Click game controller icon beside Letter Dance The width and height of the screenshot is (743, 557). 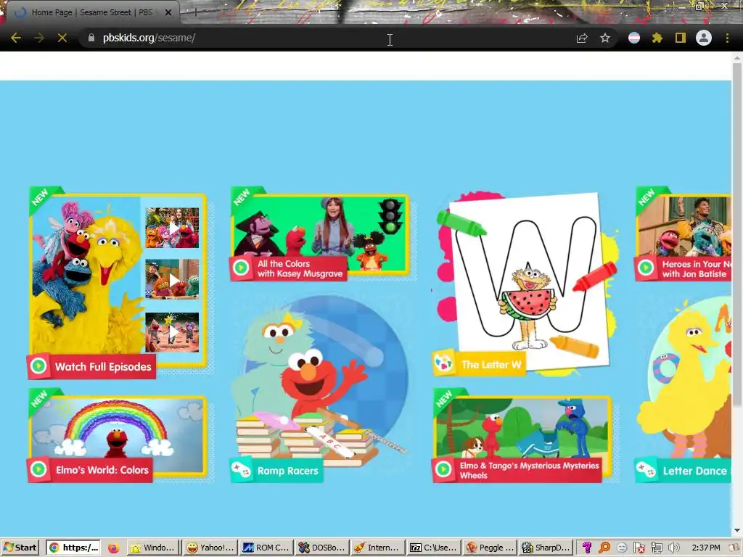(x=646, y=470)
